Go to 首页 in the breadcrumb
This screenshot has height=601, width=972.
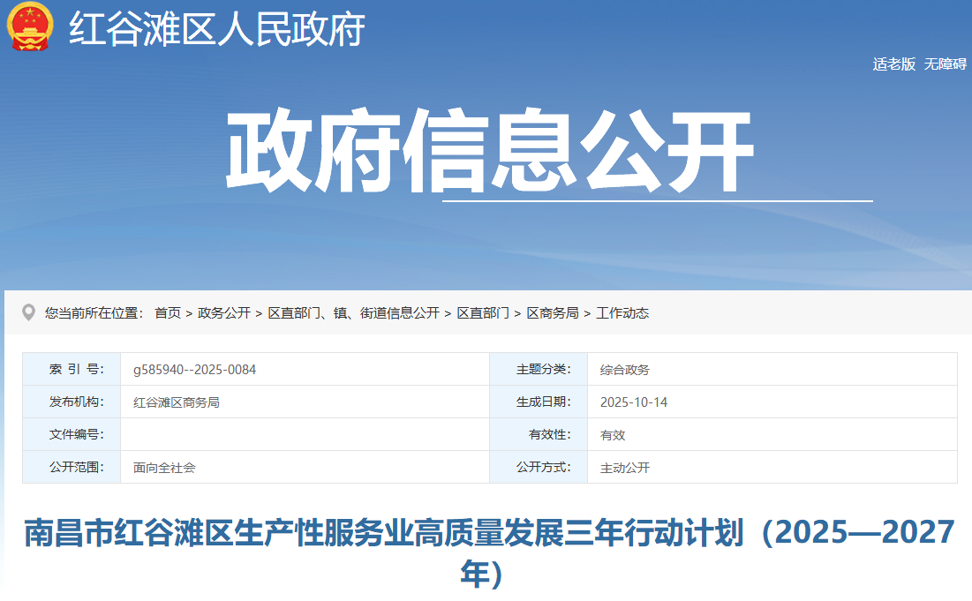168,313
